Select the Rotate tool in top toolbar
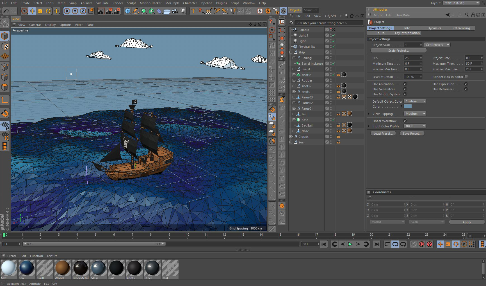The image size is (486, 286). click(48, 11)
